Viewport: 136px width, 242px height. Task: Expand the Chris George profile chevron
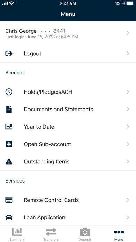[128, 33]
